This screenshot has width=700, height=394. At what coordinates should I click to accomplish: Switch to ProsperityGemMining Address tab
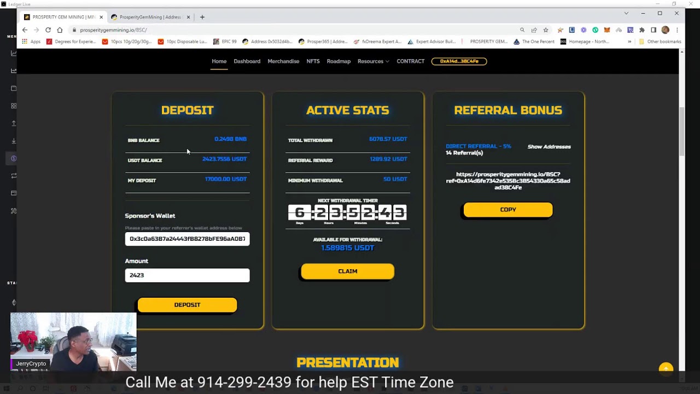150,17
